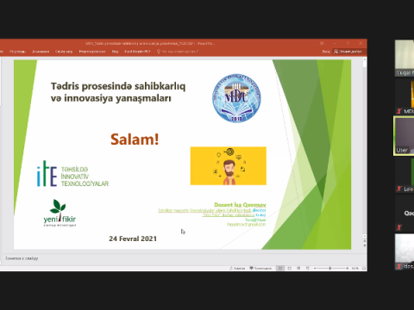Click the yeni fikir logo on the slide

pos(60,213)
